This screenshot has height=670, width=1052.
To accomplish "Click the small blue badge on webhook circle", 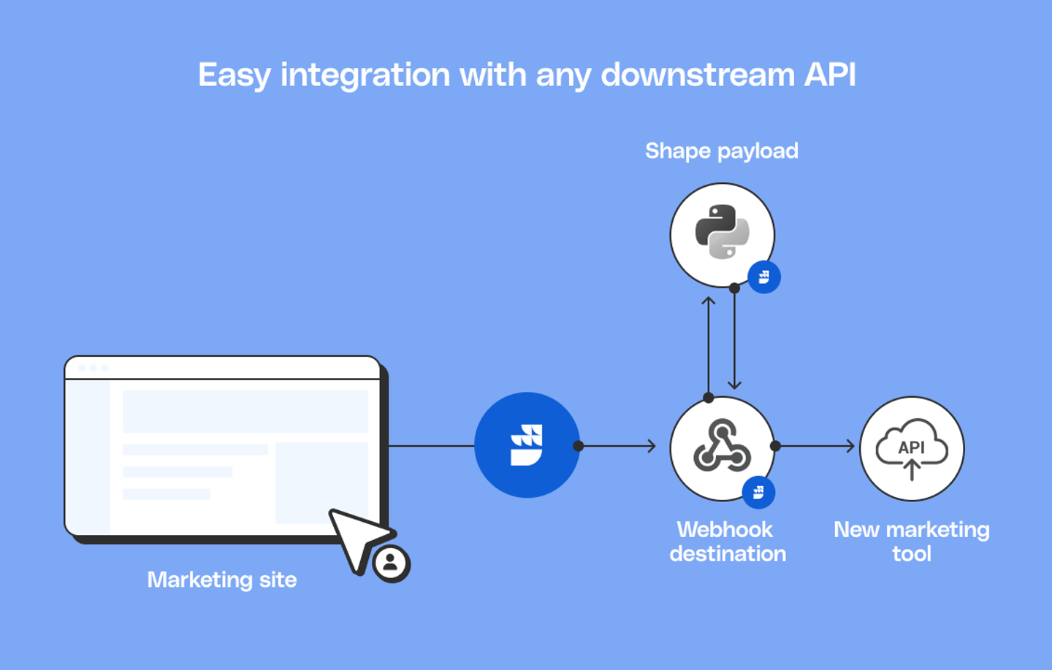I will pos(758,493).
